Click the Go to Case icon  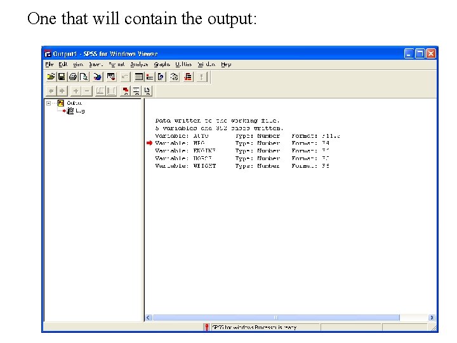(x=150, y=77)
